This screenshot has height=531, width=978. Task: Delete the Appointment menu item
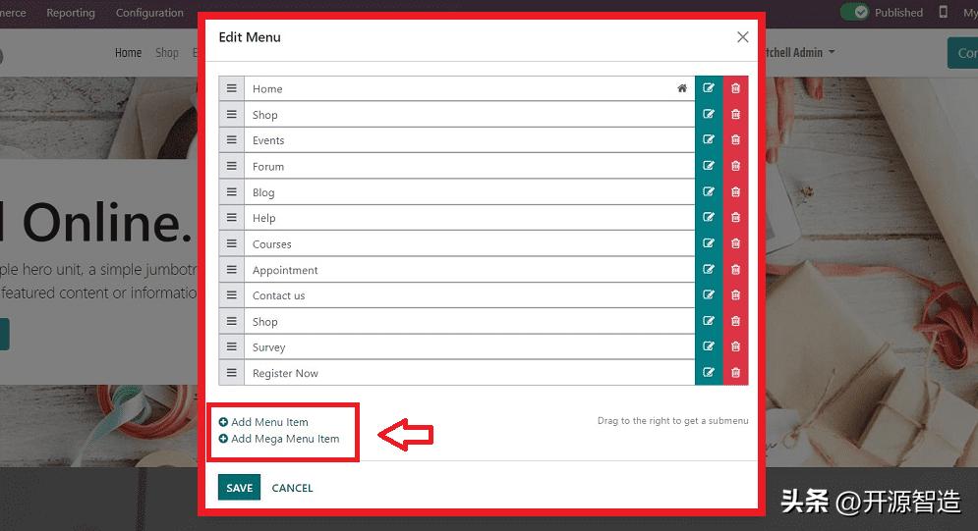coord(735,270)
